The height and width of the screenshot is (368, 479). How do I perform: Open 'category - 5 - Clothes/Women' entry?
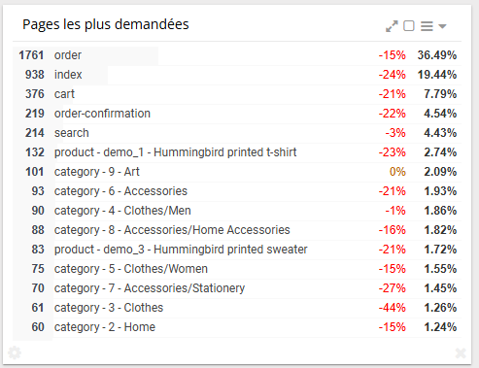click(237, 269)
